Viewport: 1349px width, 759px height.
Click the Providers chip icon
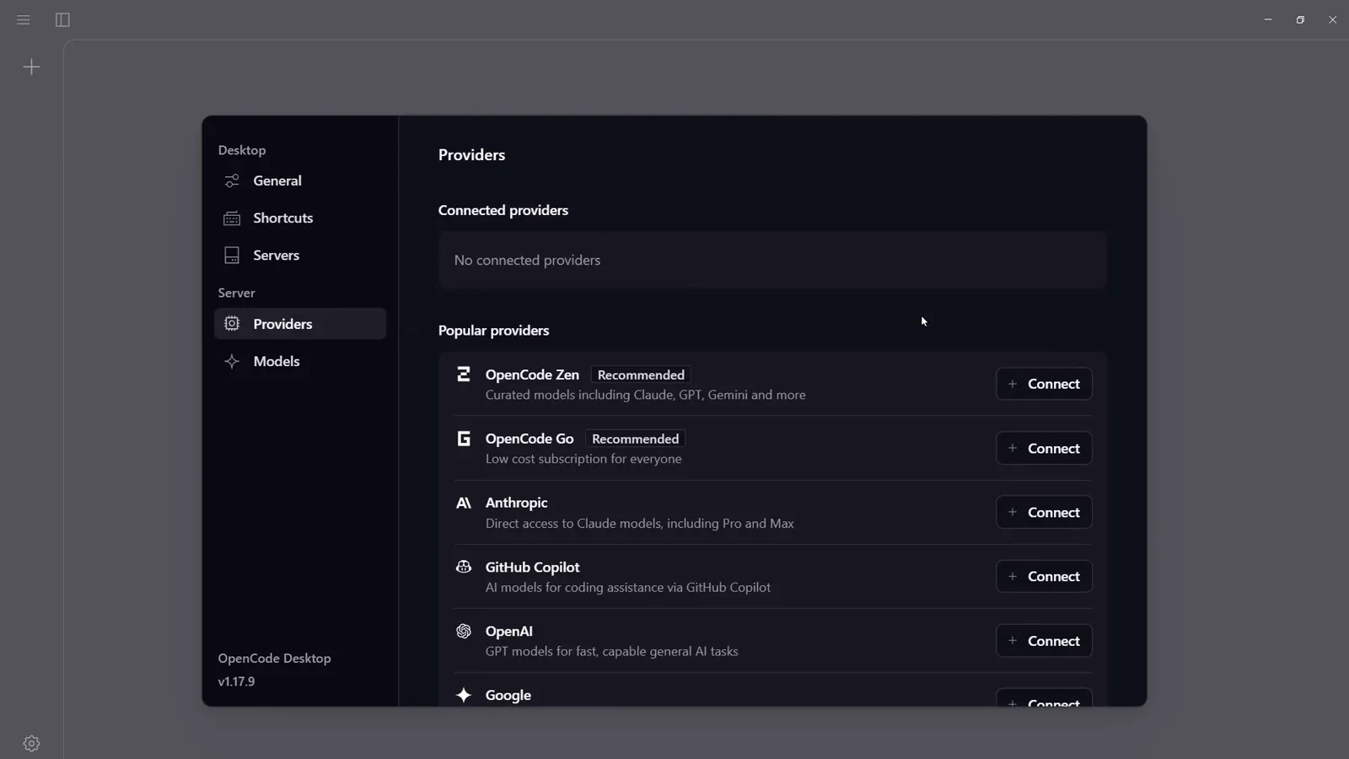[x=232, y=324]
